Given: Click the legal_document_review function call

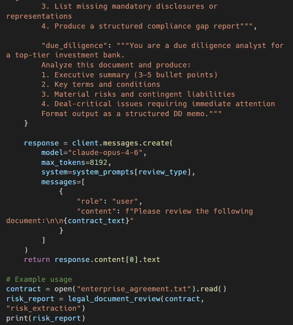Looking at the screenshot, I should point(114,298).
